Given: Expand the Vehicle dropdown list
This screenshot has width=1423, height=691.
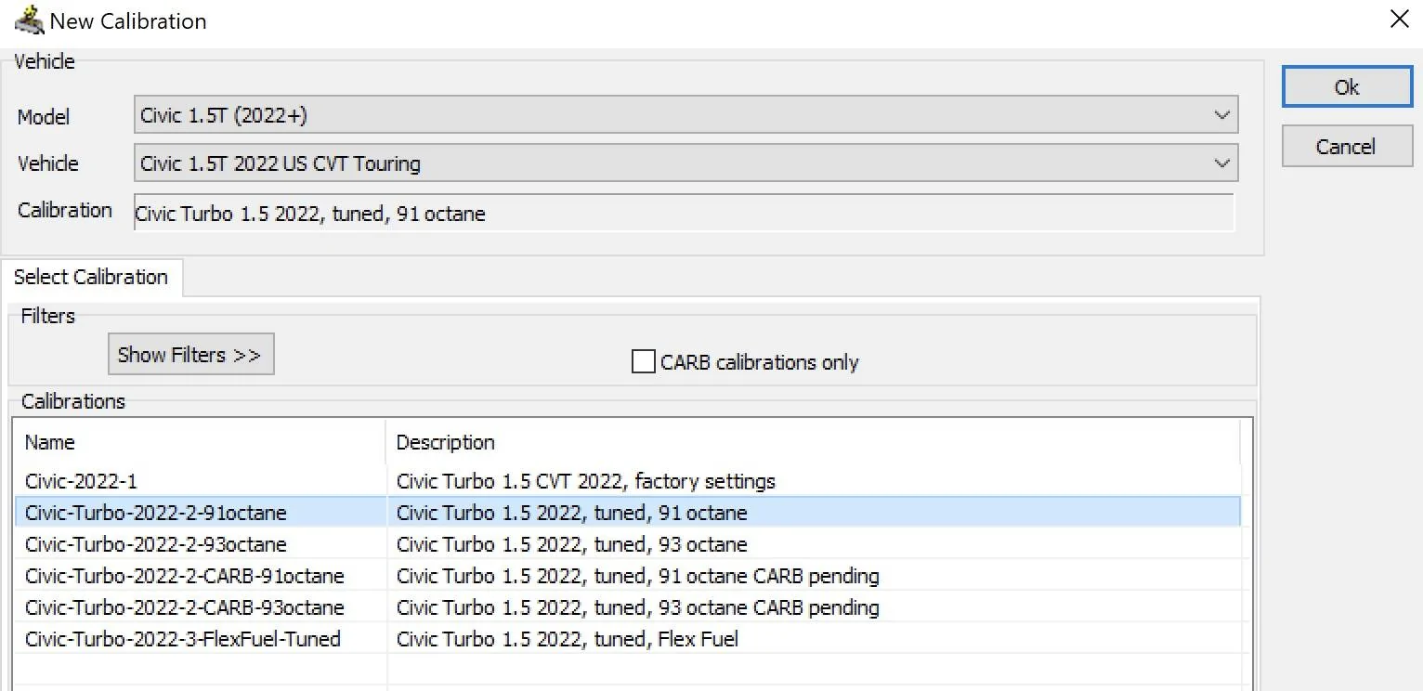Looking at the screenshot, I should click(685, 163).
